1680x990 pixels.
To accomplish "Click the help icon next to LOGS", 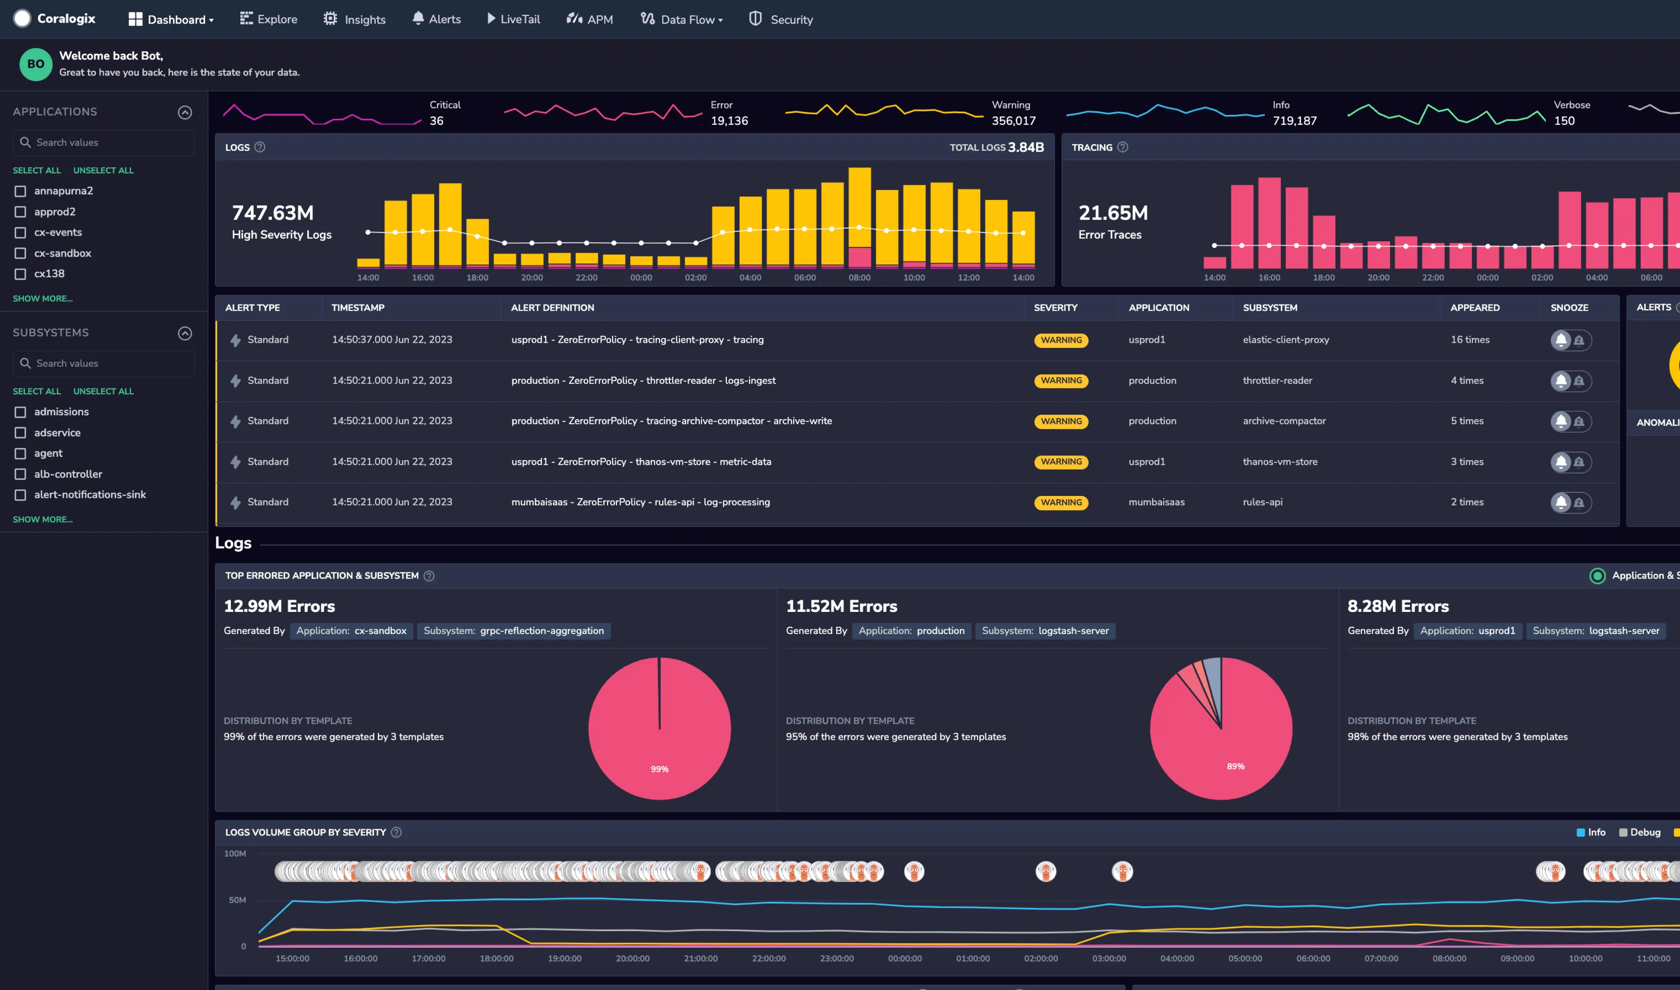I will click(x=260, y=148).
